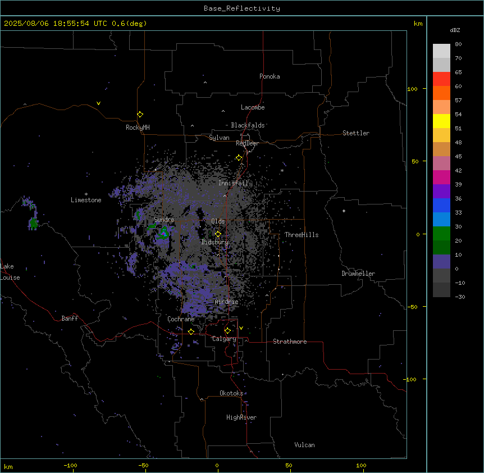Click the 100 tick on right km axis
The height and width of the screenshot is (473, 484).
(x=412, y=89)
